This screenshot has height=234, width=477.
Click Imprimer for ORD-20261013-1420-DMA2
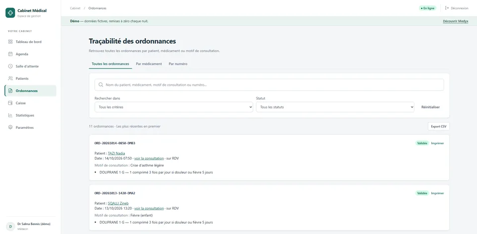(437, 193)
